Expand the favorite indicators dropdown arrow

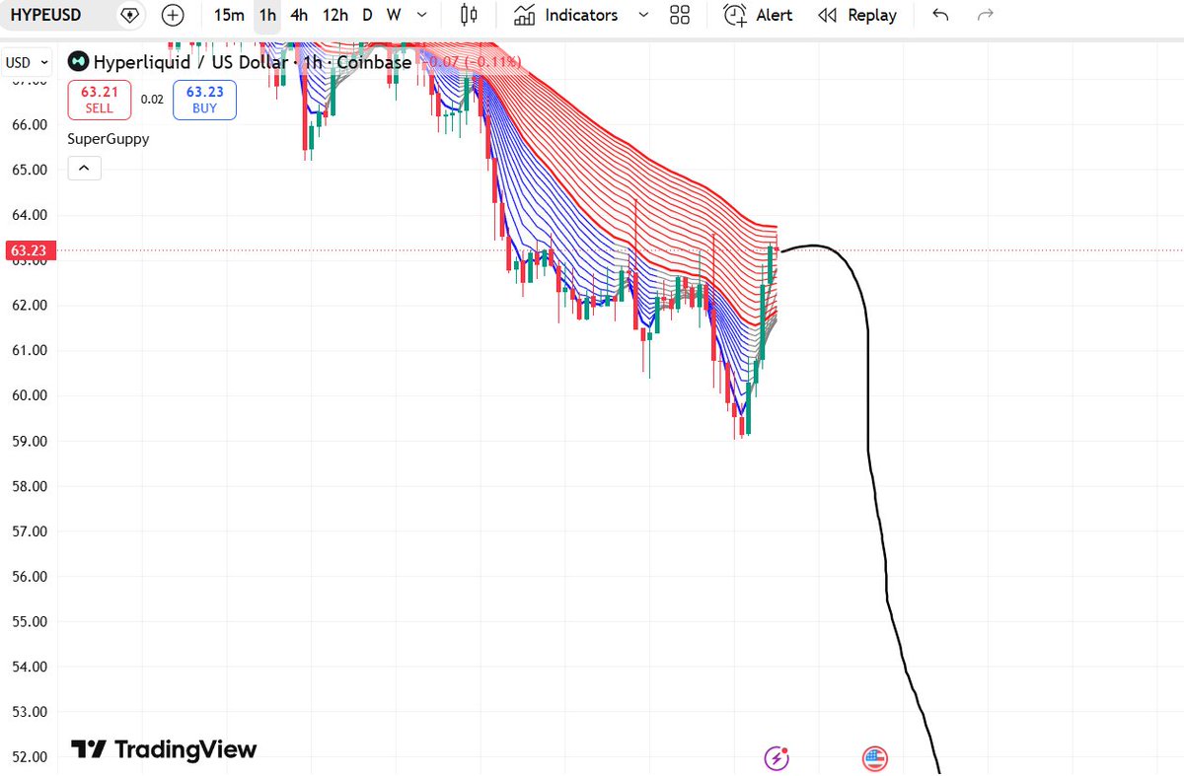pos(643,16)
